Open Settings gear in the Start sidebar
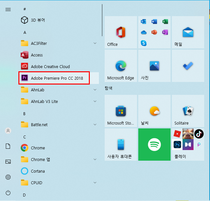The width and height of the screenshot is (210, 201). click(8, 177)
